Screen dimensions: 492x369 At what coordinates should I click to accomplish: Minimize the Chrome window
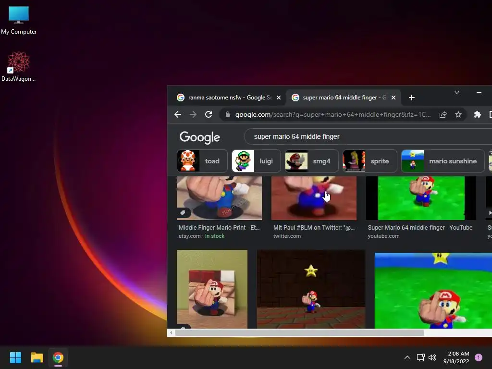pyautogui.click(x=479, y=92)
